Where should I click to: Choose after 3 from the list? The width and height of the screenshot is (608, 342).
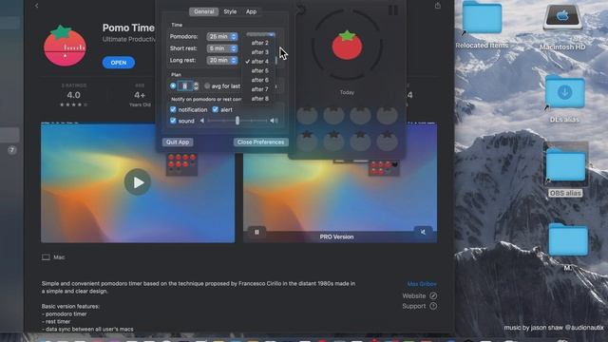[x=259, y=52]
